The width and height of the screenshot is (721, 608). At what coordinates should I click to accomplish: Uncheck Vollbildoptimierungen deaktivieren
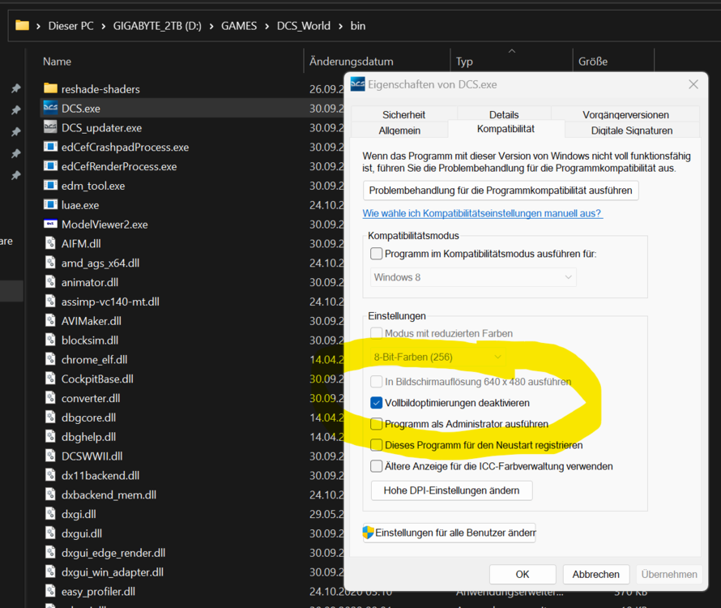tap(376, 402)
